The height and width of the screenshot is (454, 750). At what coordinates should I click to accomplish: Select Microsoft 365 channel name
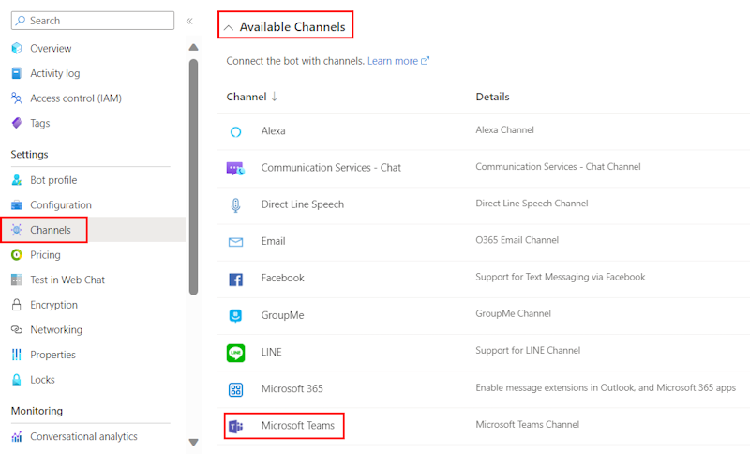[292, 388]
